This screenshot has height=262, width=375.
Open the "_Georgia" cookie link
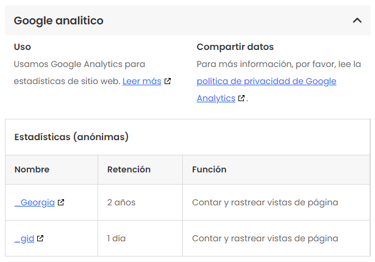pos(35,202)
